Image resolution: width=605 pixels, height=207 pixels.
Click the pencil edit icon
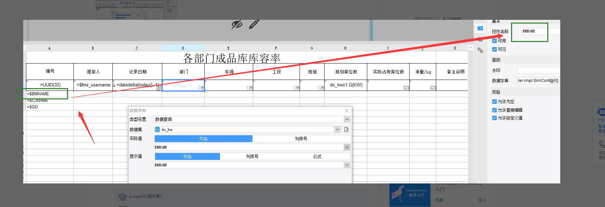tap(254, 24)
